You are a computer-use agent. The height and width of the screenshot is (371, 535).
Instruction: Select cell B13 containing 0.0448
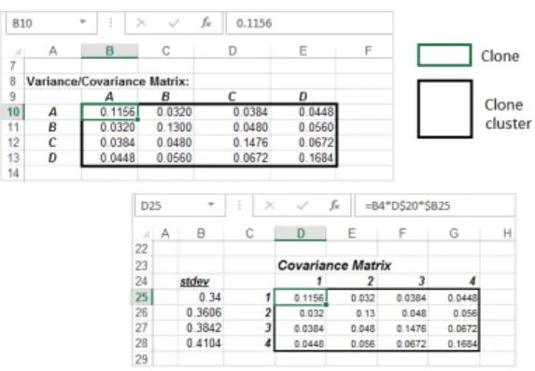pyautogui.click(x=109, y=158)
